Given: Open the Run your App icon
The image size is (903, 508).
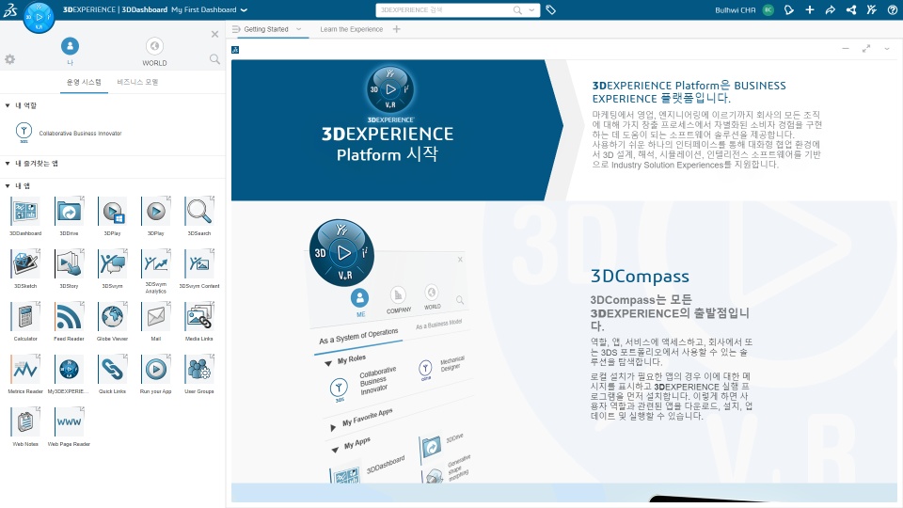Looking at the screenshot, I should 155,370.
